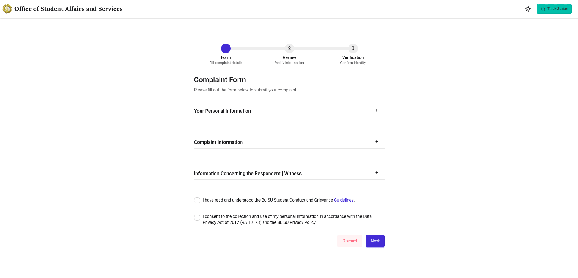Image resolution: width=578 pixels, height=278 pixels.
Task: Click the Next button
Action: 375,241
